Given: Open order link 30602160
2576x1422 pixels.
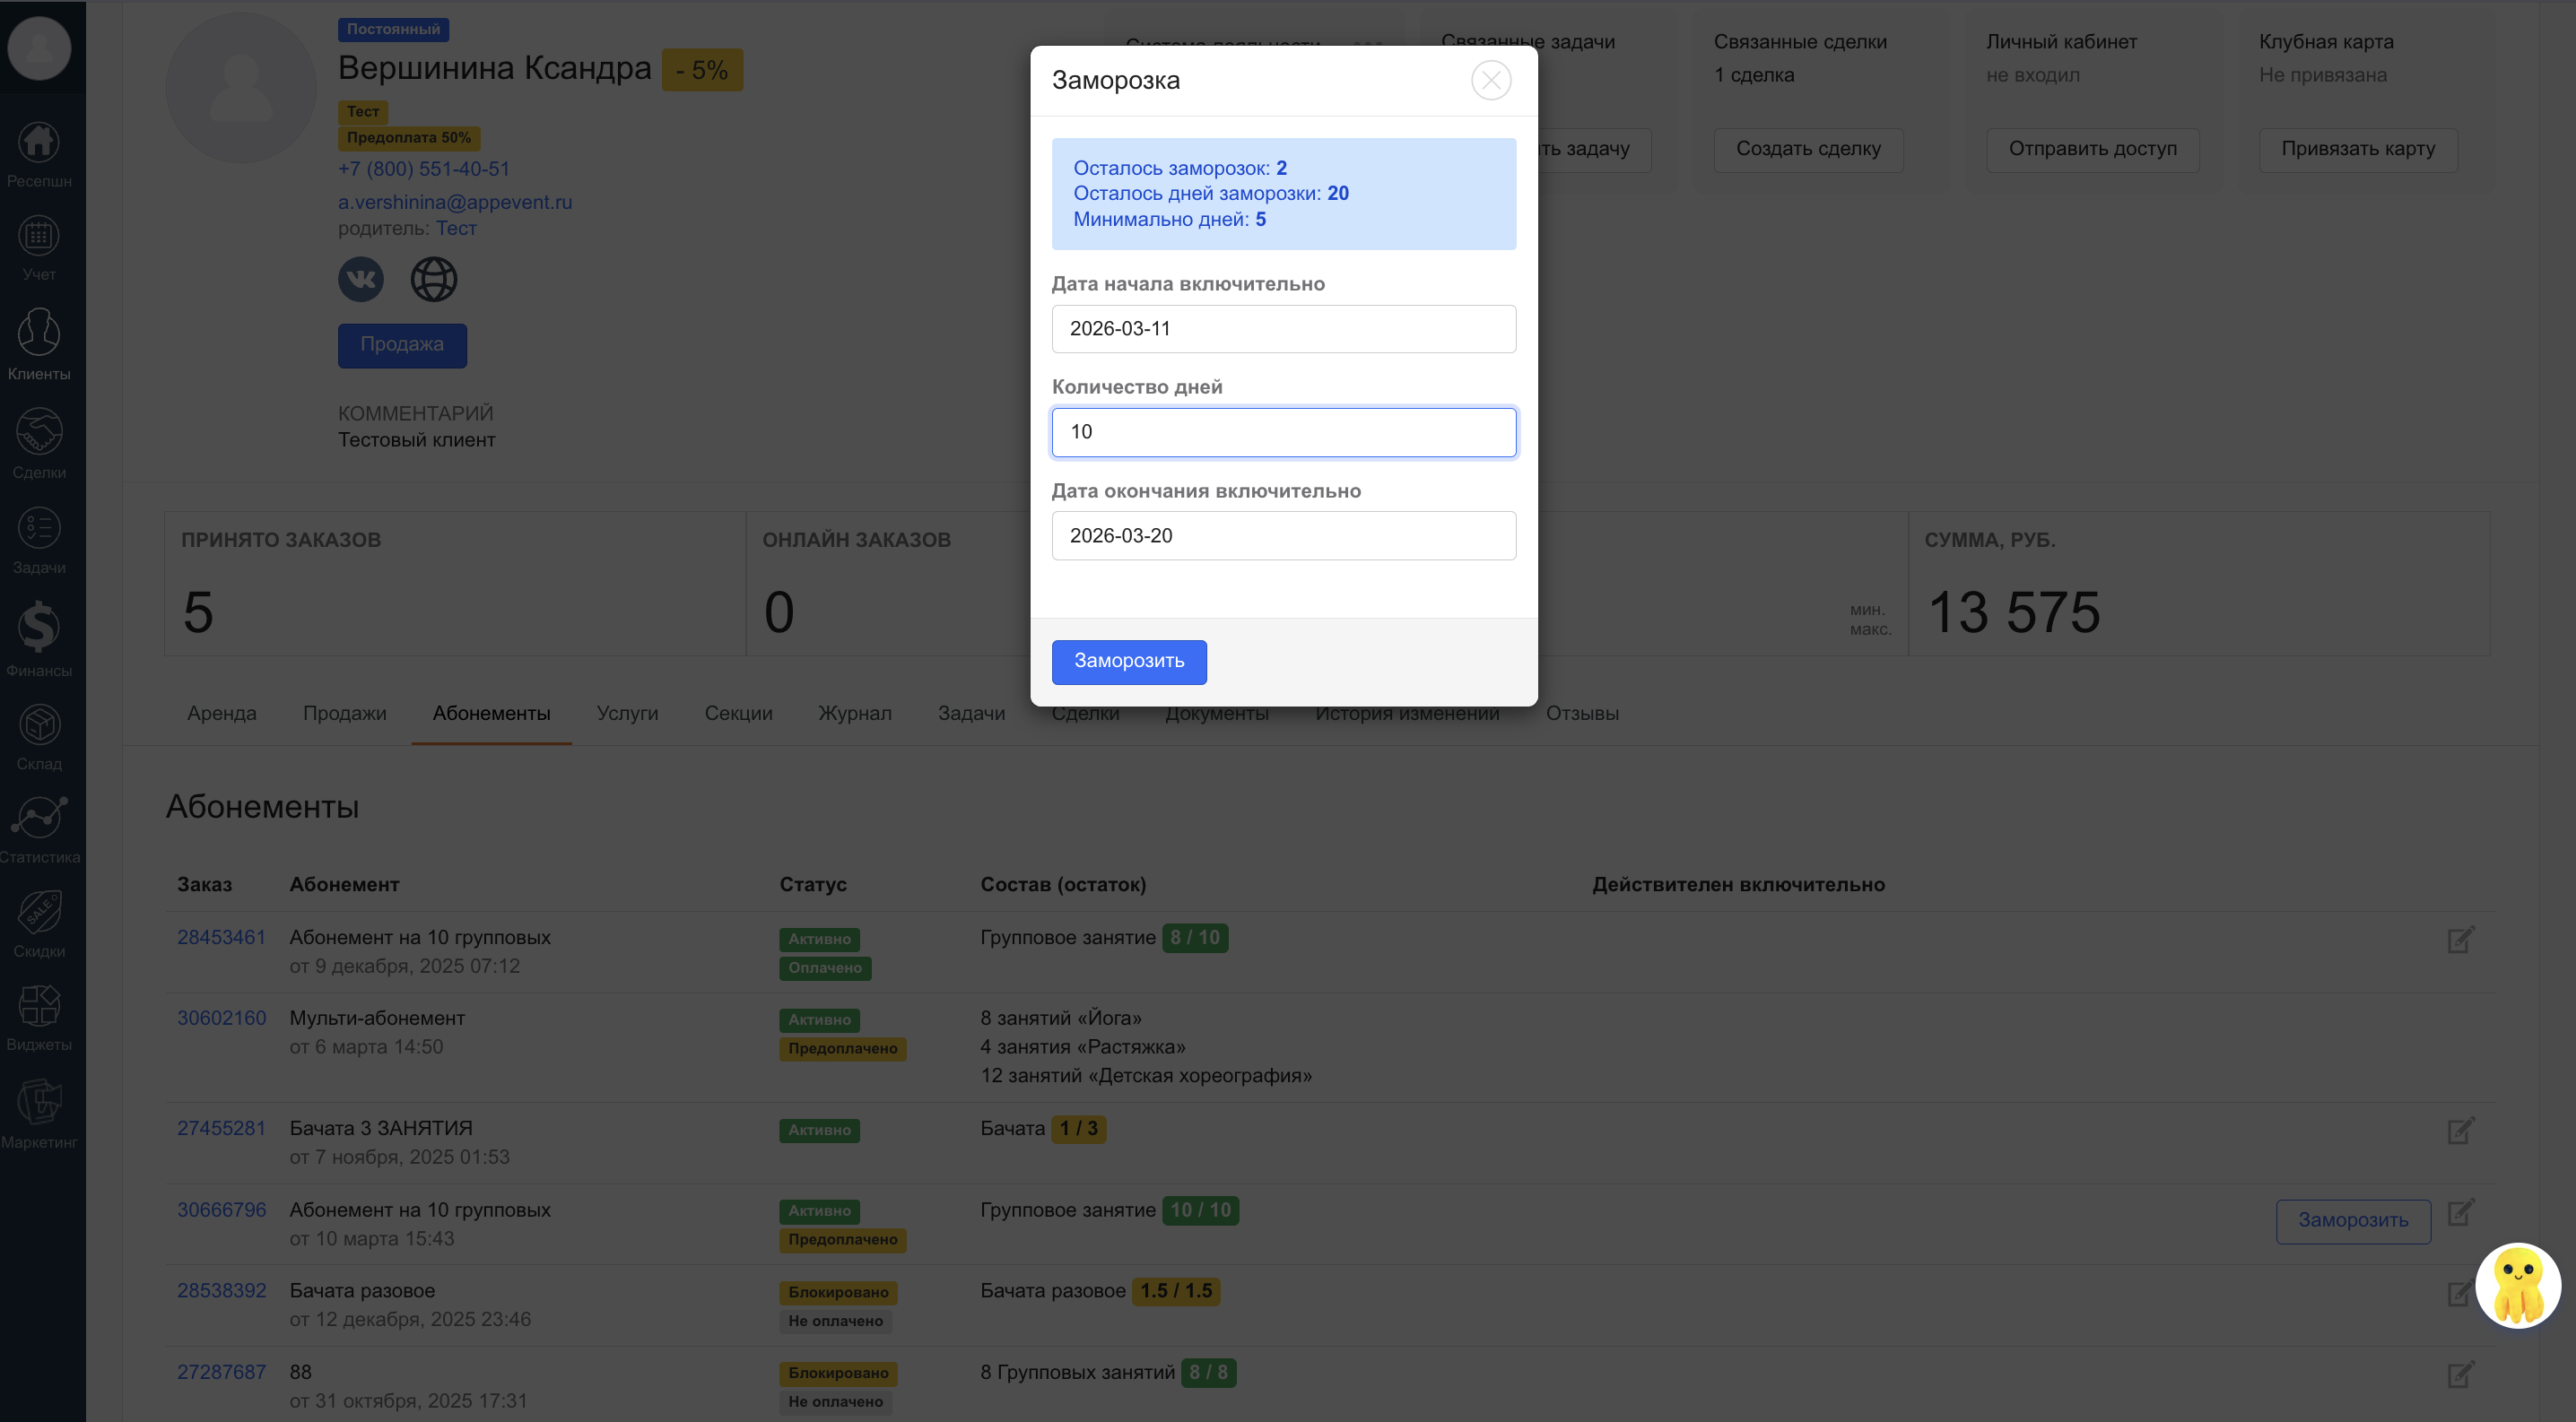Looking at the screenshot, I should [x=221, y=1019].
